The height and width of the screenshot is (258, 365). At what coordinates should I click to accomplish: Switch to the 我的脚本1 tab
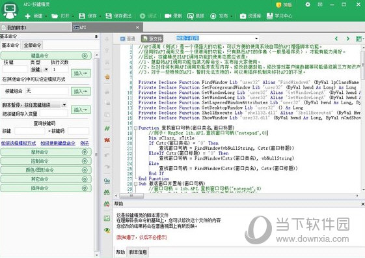[x=35, y=27]
